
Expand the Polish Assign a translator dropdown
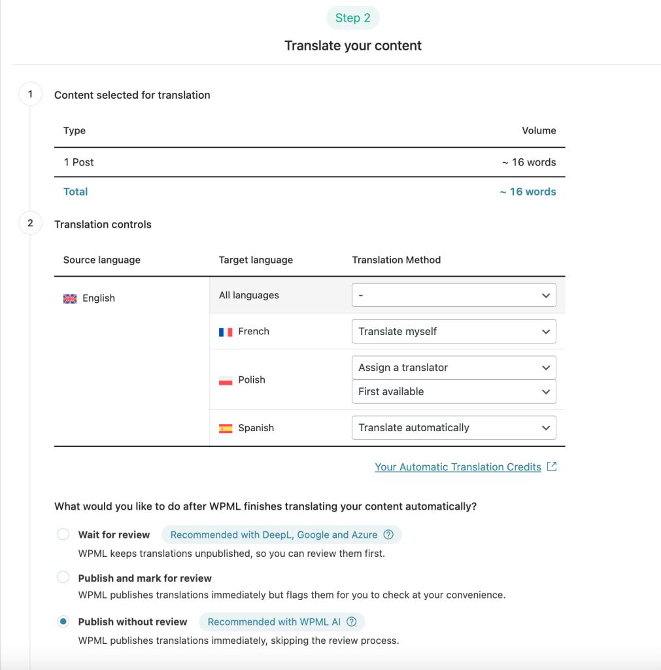click(x=454, y=368)
